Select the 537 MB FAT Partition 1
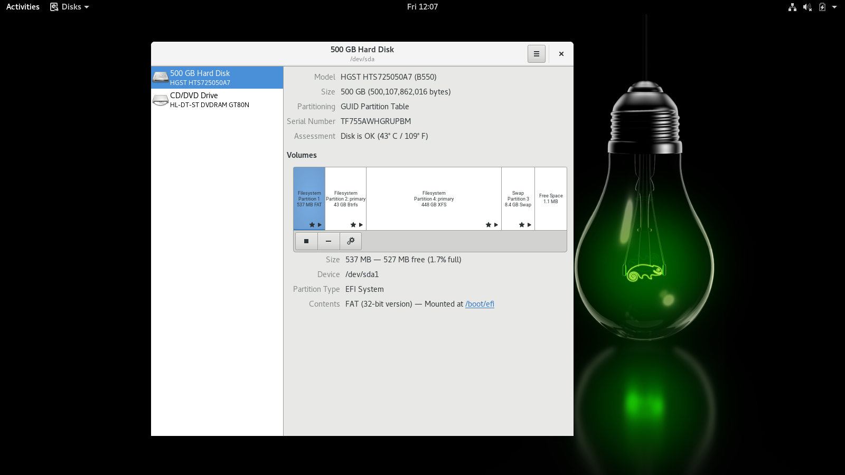 (x=309, y=198)
